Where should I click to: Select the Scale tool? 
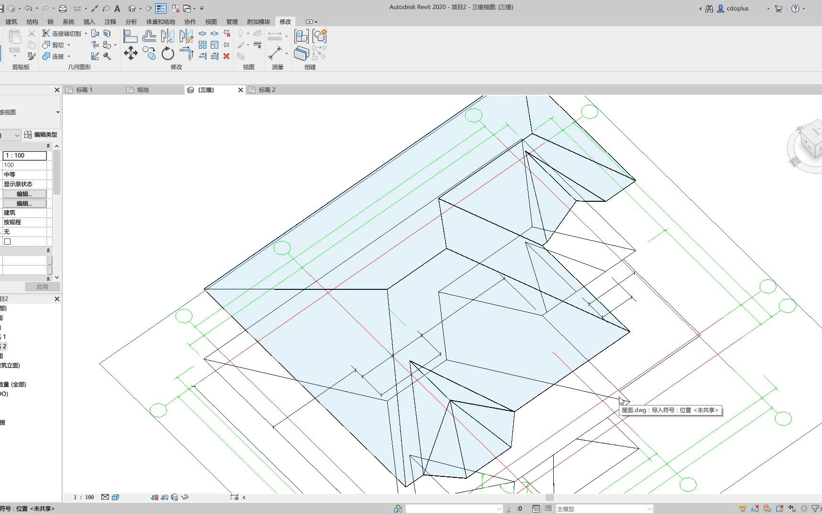click(215, 45)
